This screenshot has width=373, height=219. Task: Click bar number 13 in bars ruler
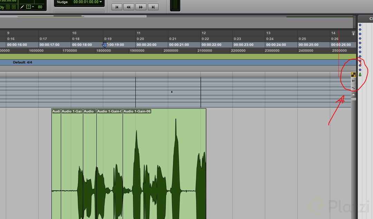(x=268, y=33)
